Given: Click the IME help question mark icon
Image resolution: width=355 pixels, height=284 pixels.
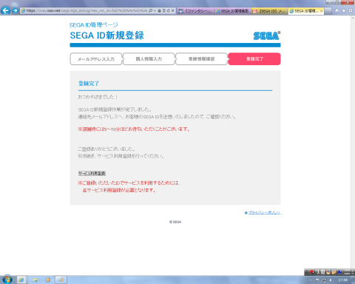Looking at the screenshot, I should pyautogui.click(x=340, y=272).
